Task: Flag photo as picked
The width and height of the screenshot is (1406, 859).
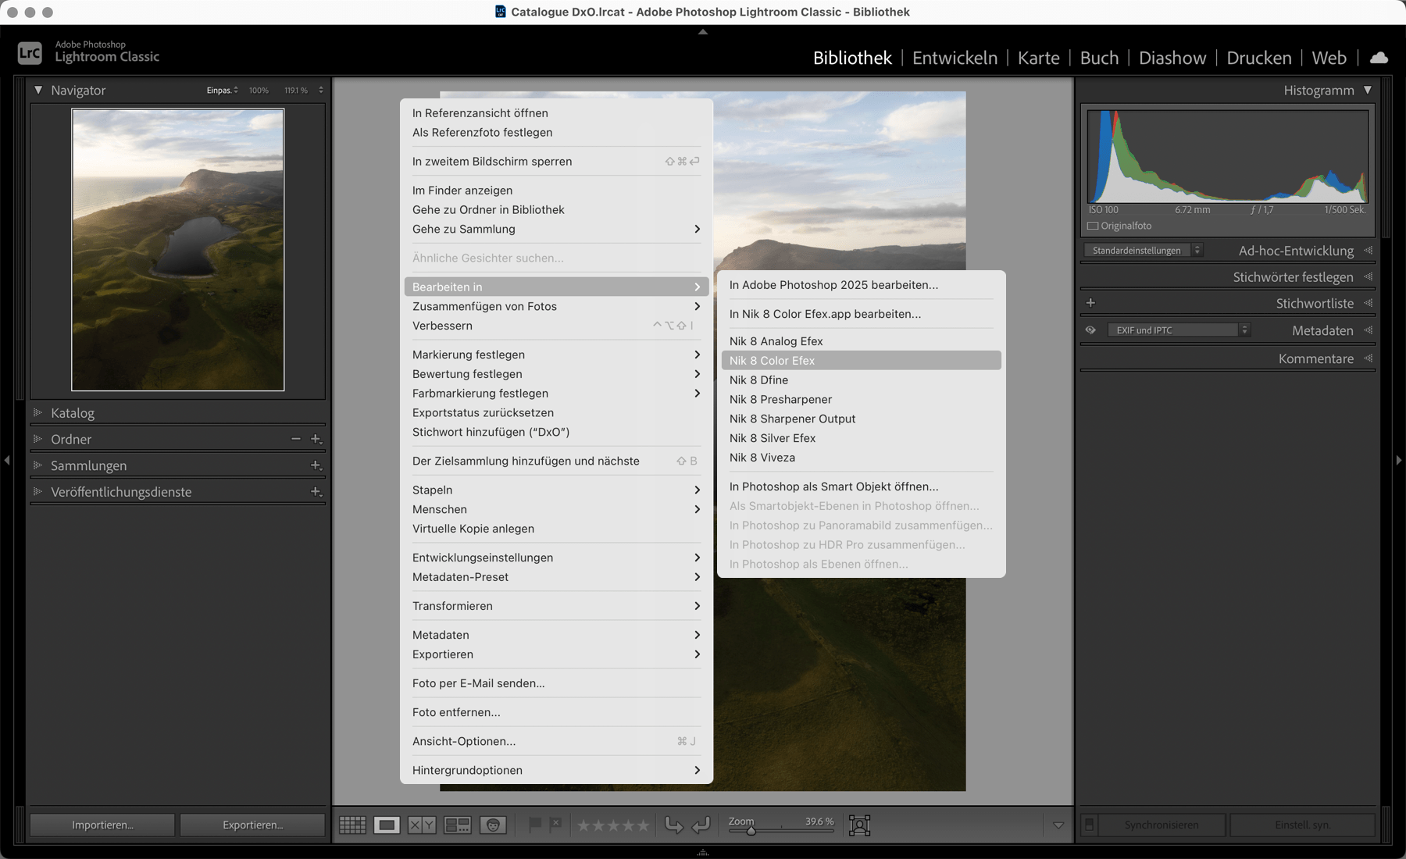Action: click(535, 824)
